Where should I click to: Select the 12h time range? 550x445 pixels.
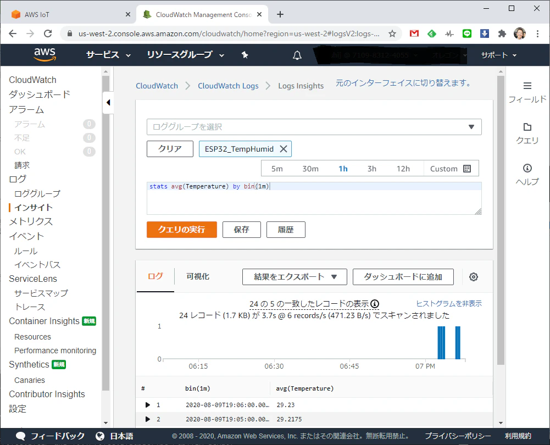click(x=403, y=169)
